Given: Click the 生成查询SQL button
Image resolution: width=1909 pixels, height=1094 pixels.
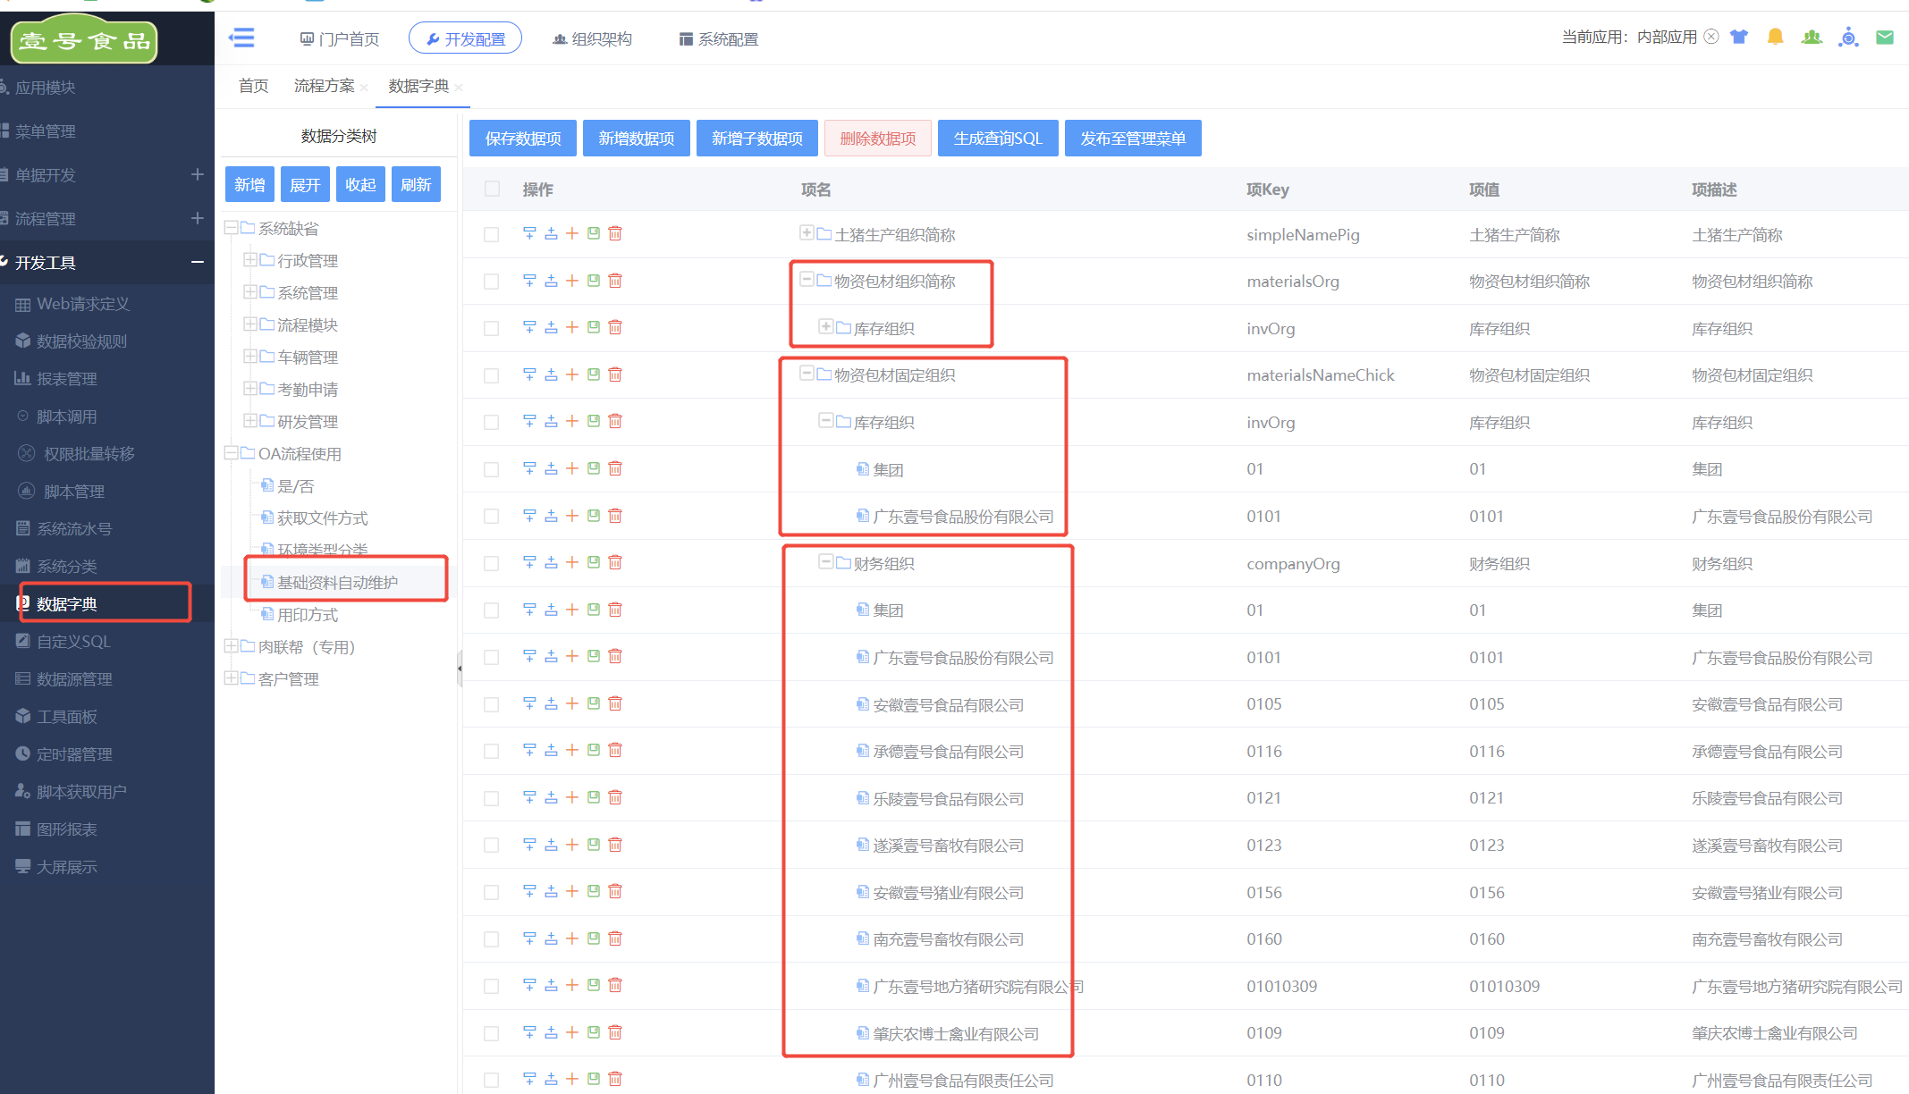Looking at the screenshot, I should [998, 139].
